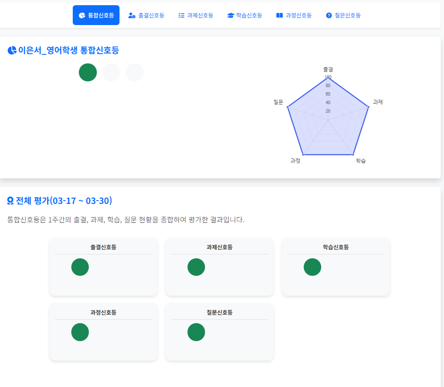
Task: Click the 전체 평가(03-17 ~ 03-30) heading
Action: pos(64,201)
